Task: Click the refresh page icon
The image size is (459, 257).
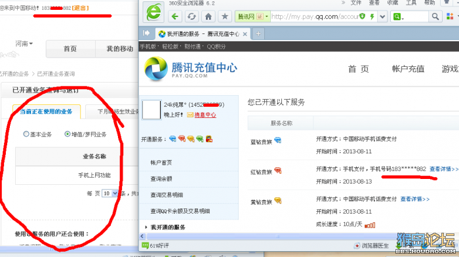Action: (x=191, y=16)
